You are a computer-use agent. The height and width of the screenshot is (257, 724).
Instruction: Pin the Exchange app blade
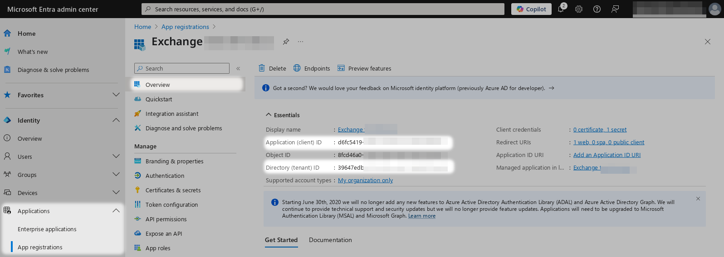(286, 42)
